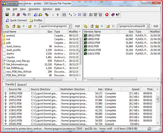Viewport: 163px width, 133px height.
Task: Open the local path dropdown
Action: click(70, 26)
